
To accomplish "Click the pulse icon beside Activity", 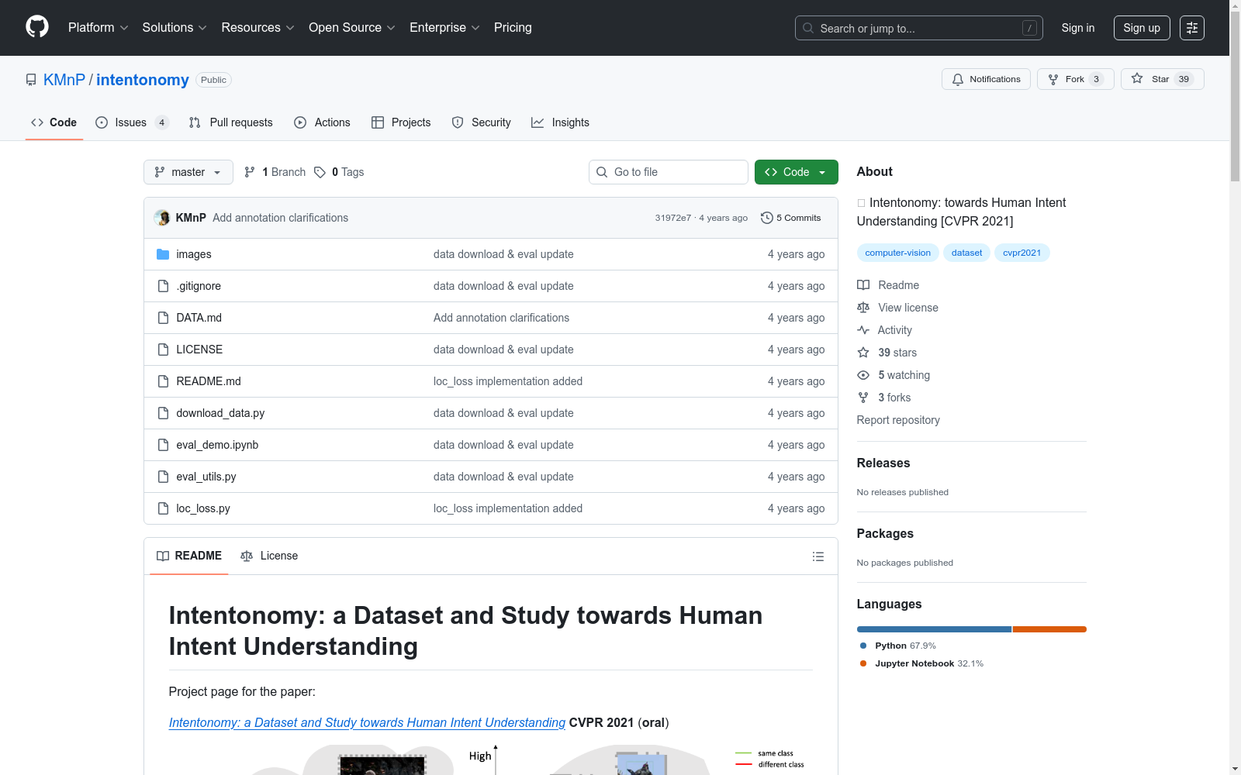I will (x=863, y=330).
